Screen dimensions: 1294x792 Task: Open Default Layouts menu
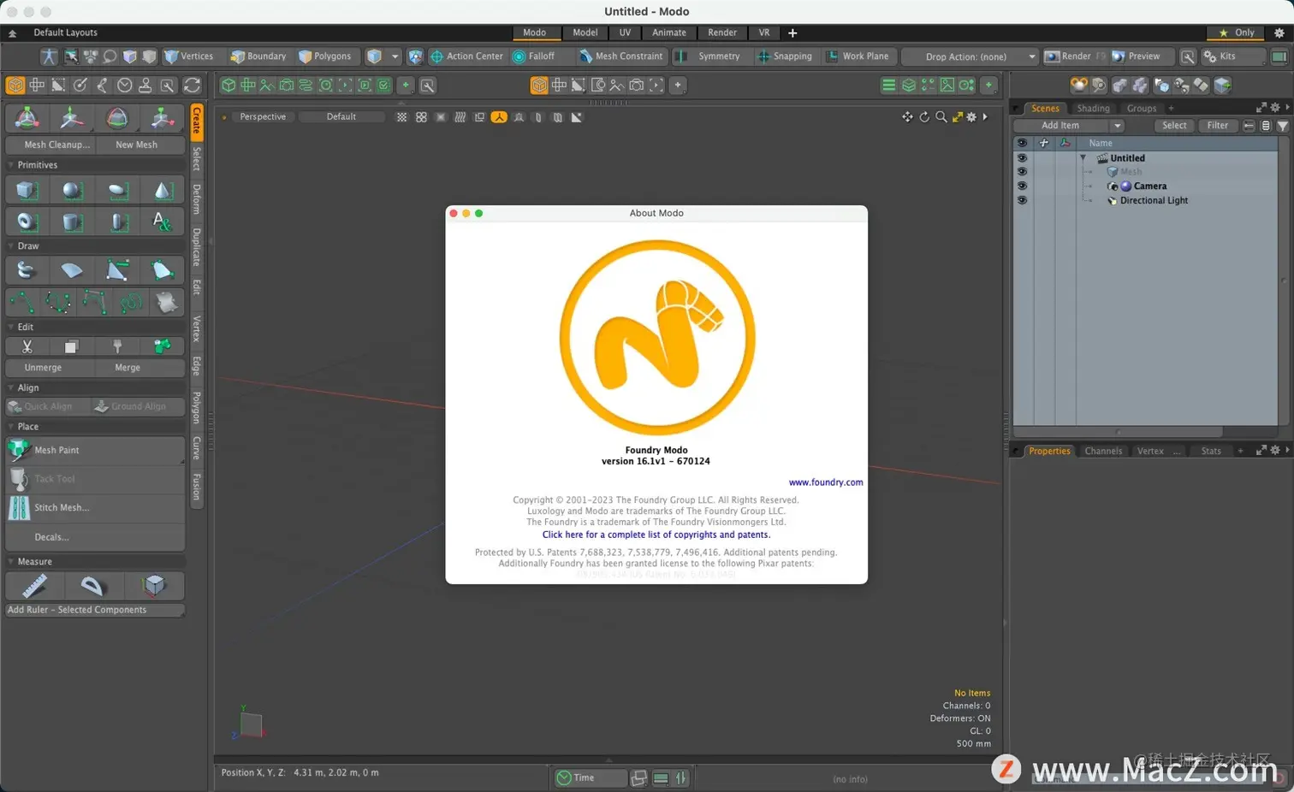click(x=65, y=33)
